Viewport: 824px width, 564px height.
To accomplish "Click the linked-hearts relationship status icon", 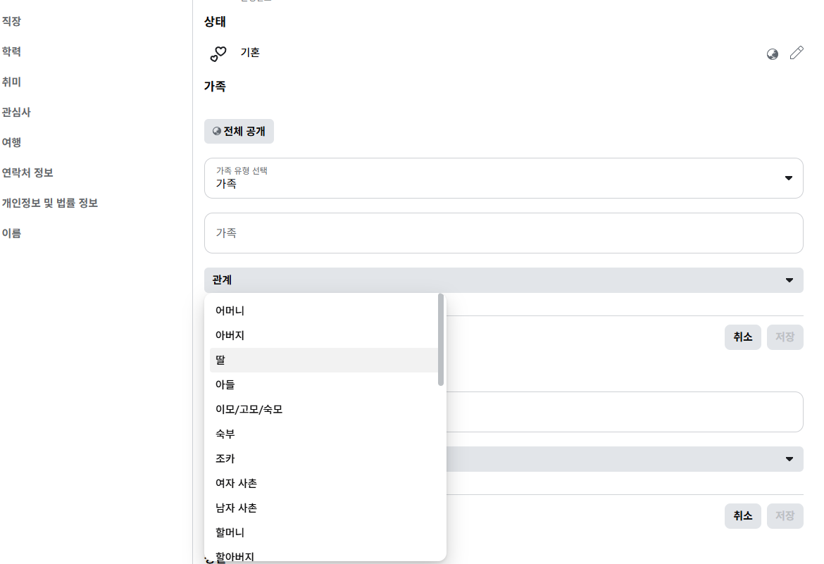I will click(x=217, y=52).
